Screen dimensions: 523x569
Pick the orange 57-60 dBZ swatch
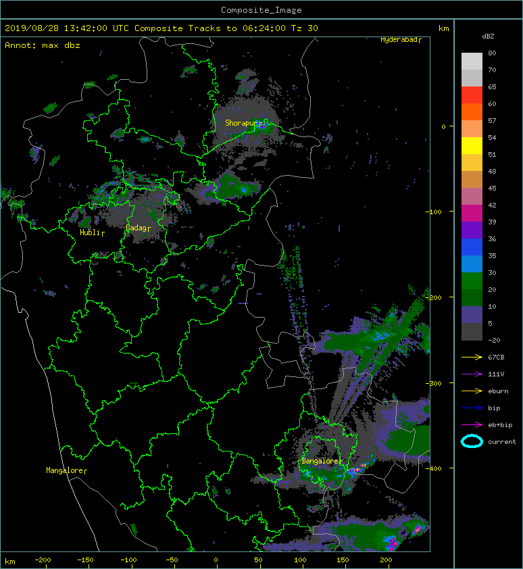[472, 112]
